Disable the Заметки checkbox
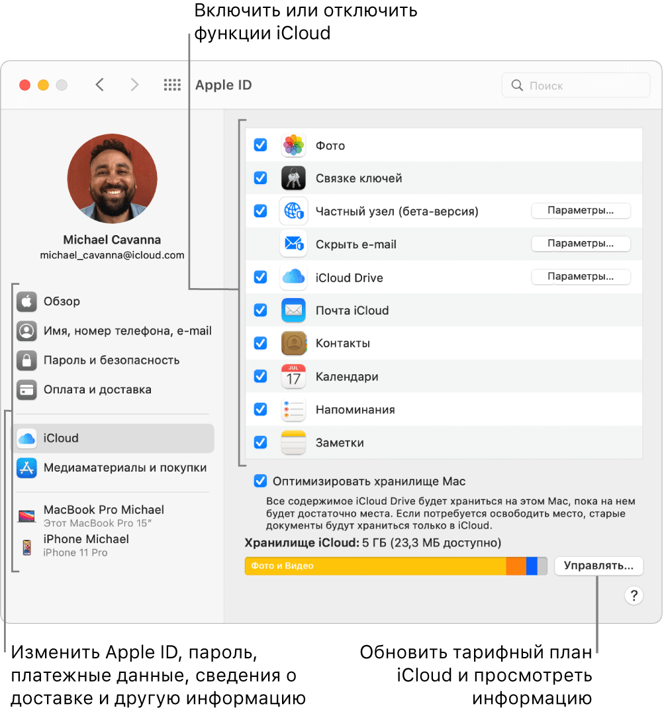This screenshot has width=664, height=712. [x=261, y=442]
